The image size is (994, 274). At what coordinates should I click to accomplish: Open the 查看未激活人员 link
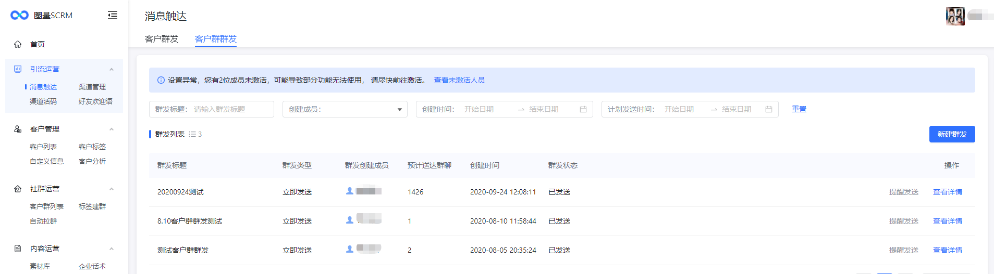(x=459, y=80)
